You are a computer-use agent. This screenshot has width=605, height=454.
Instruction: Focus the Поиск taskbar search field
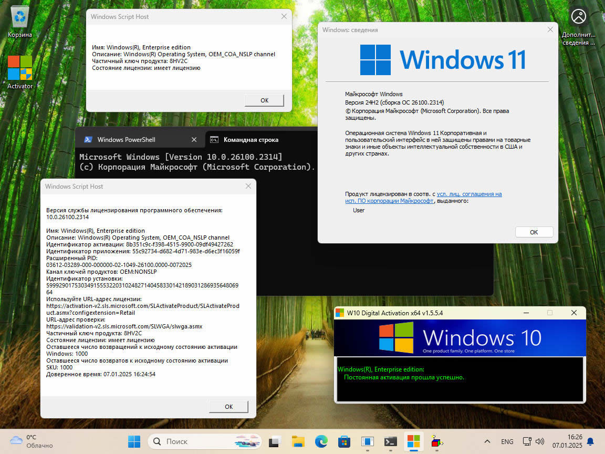[x=204, y=441]
